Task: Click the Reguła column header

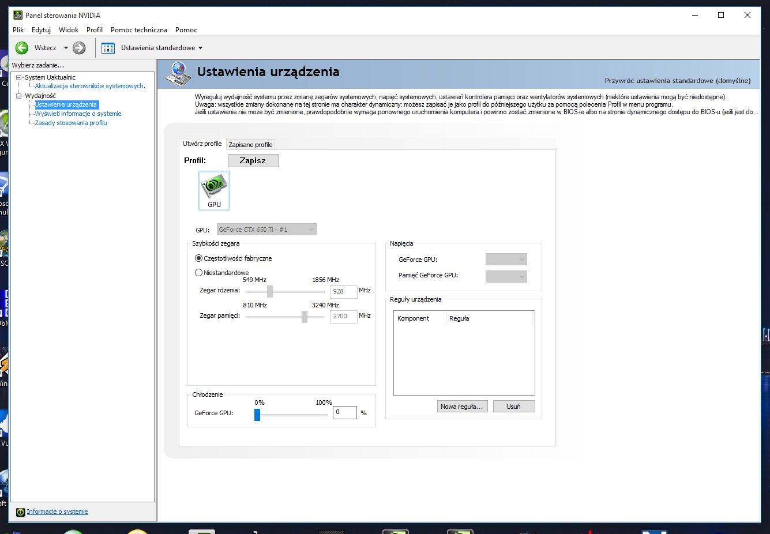Action: [489, 318]
